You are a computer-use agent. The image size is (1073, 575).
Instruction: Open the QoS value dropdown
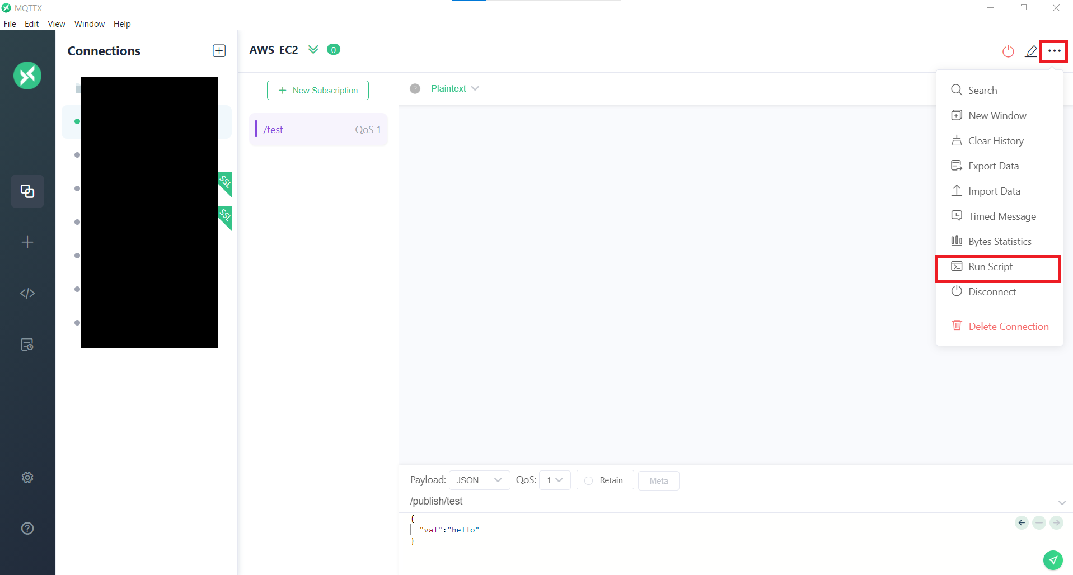pos(555,480)
